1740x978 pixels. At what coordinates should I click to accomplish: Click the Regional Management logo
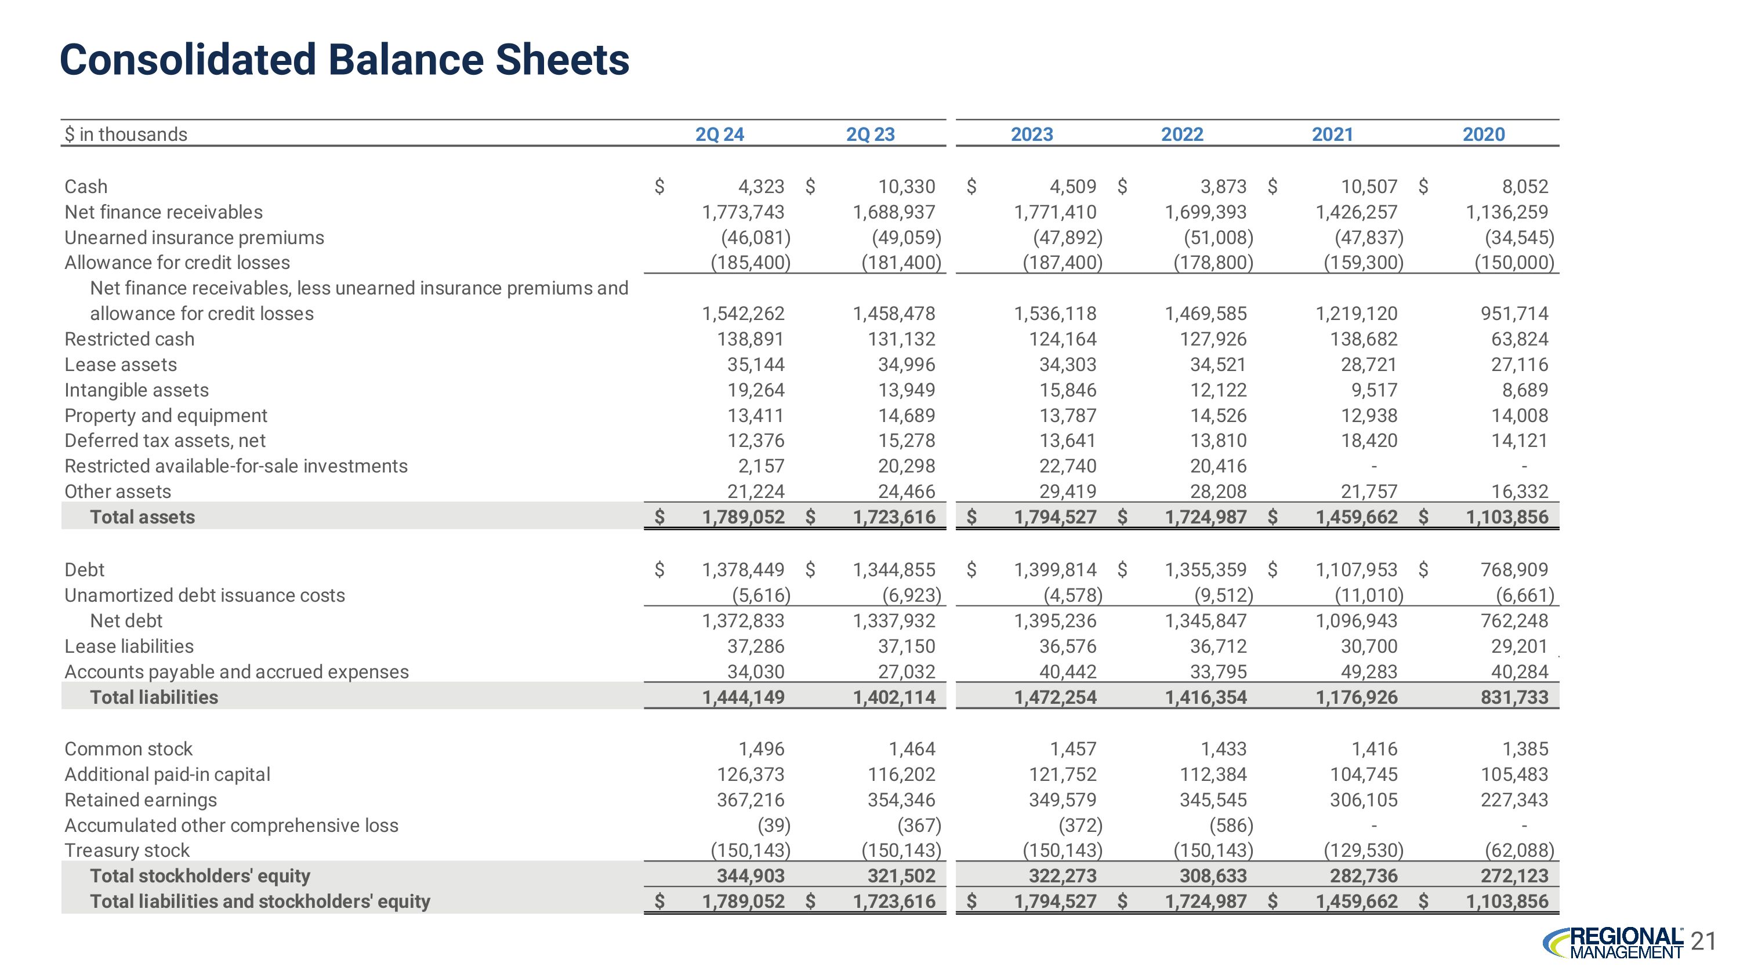(1613, 943)
